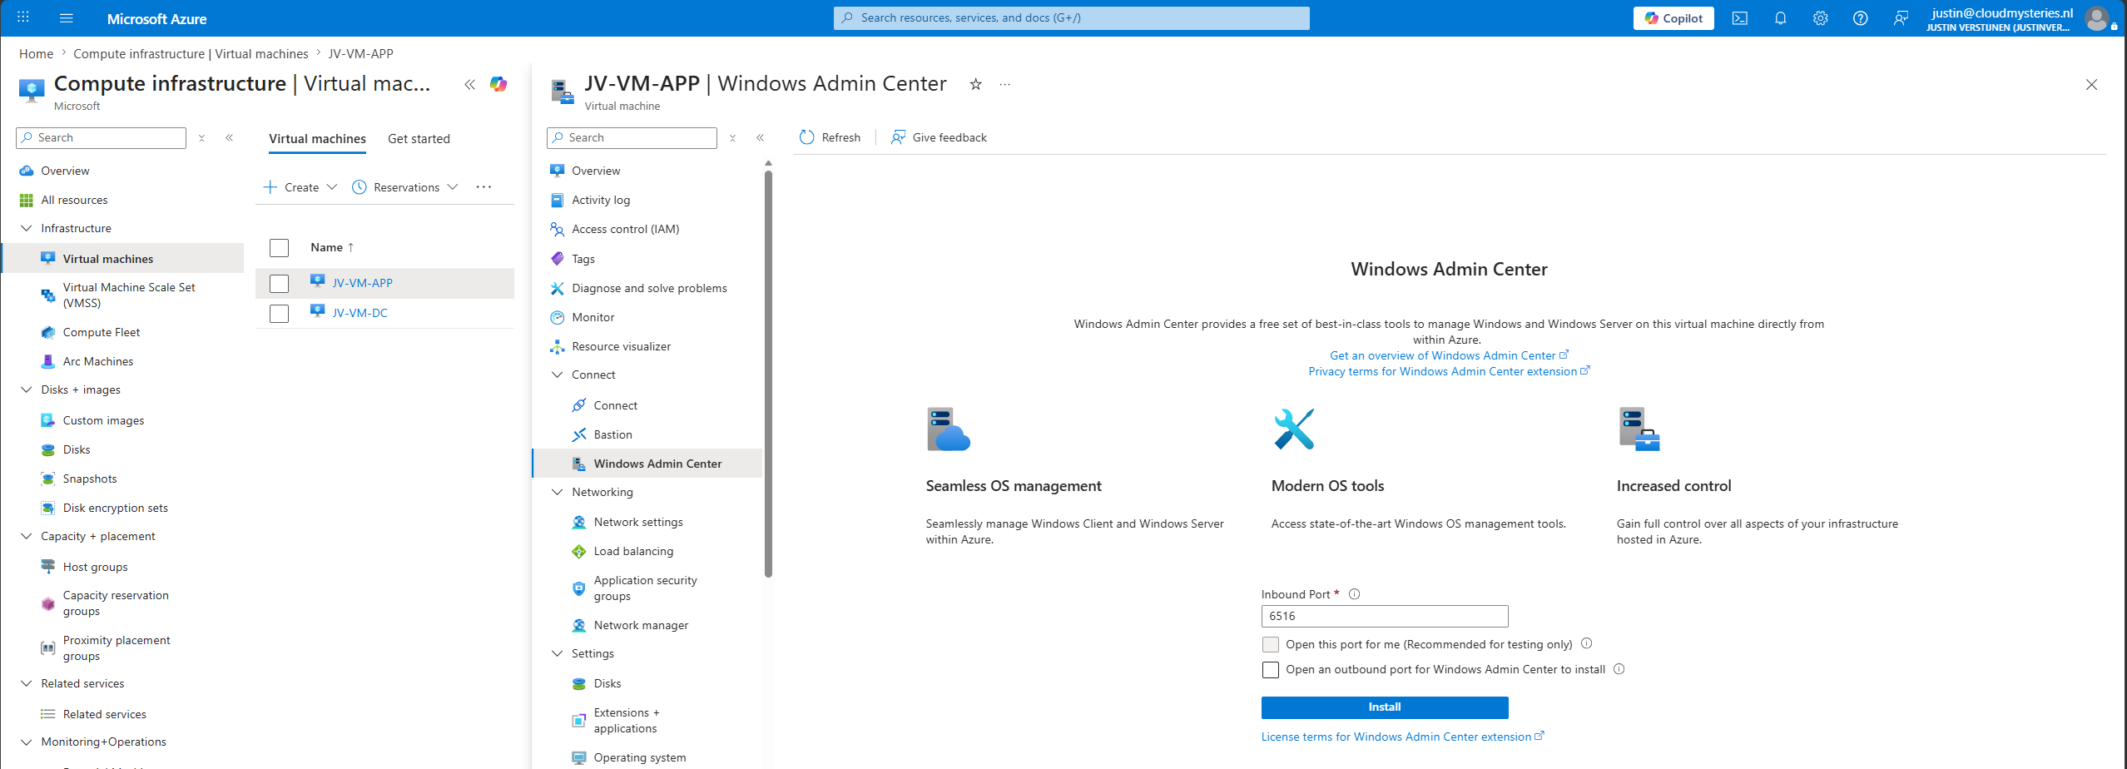Toggle 'Open this port for me' checkbox

1271,644
